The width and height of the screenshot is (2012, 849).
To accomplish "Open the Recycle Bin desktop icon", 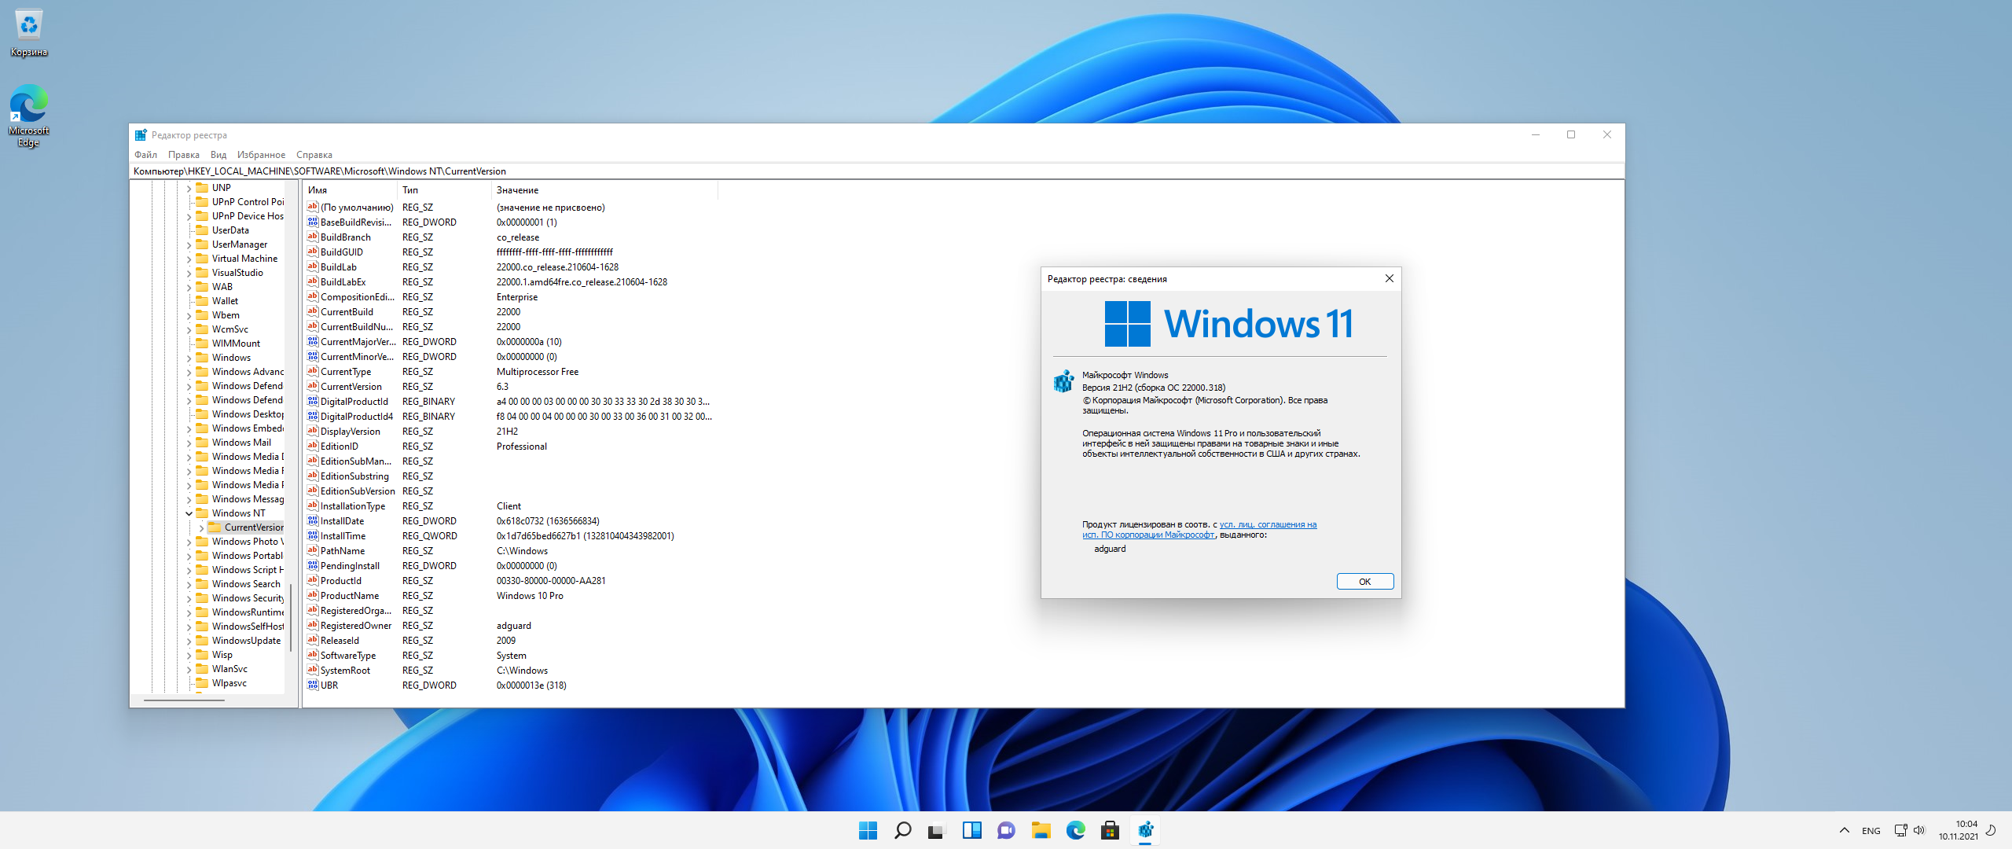I will pos(29,33).
